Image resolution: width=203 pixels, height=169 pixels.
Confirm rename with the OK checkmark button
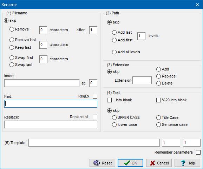coord(130,163)
